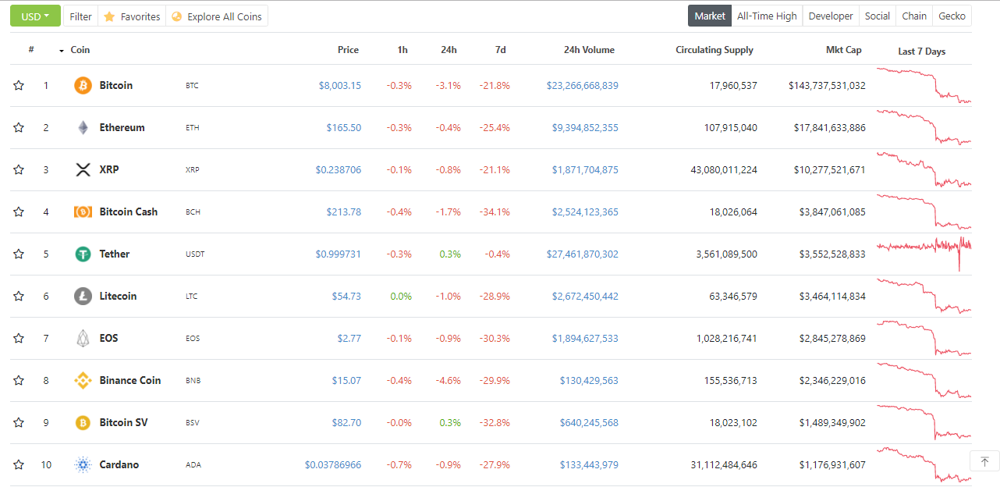Switch to the Developer tab
The height and width of the screenshot is (487, 1000).
point(831,16)
